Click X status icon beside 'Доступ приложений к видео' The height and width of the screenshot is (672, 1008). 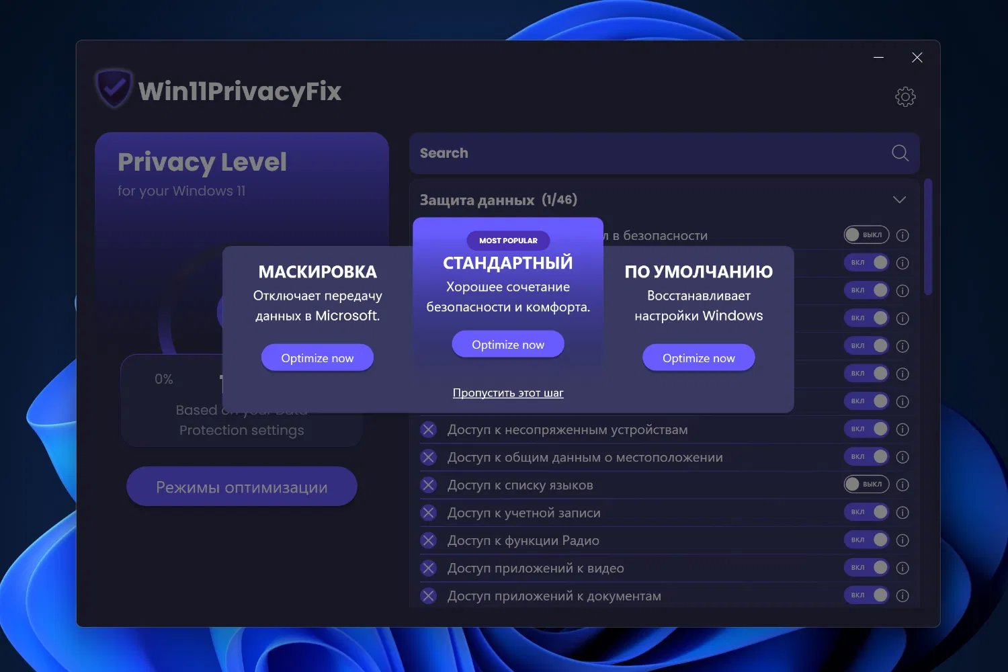pos(428,568)
